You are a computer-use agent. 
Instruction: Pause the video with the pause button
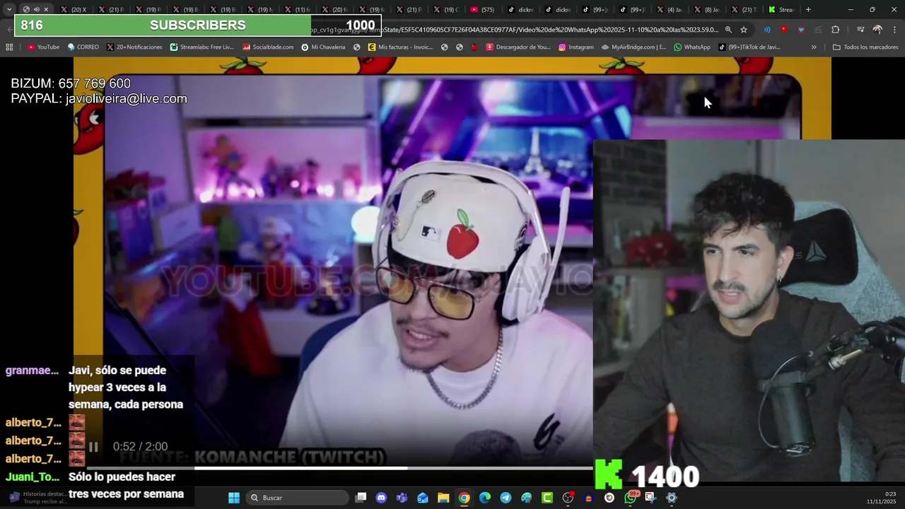click(93, 447)
